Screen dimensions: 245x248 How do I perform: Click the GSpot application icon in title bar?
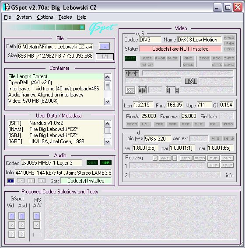[6, 7]
